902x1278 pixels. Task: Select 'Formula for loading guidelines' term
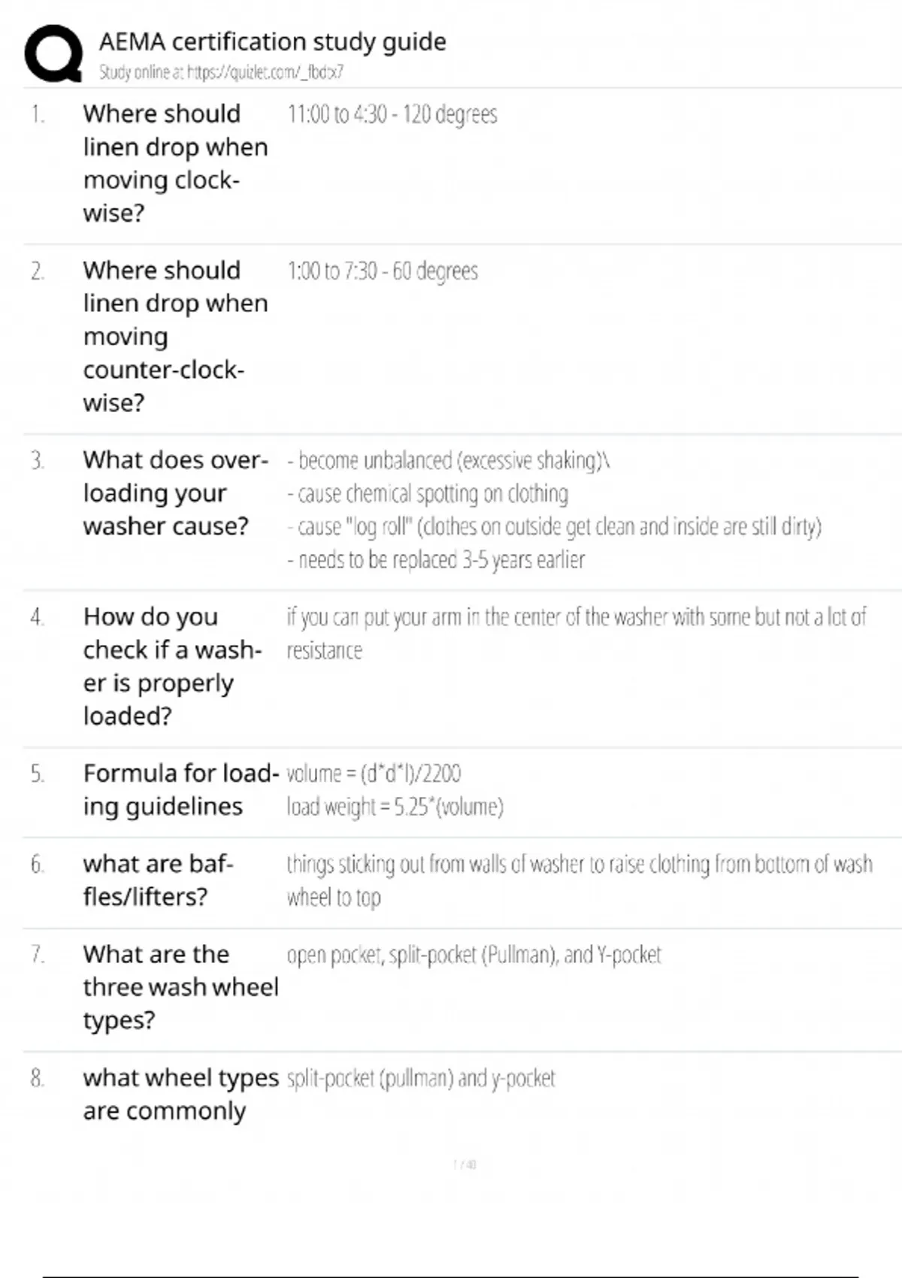click(x=180, y=789)
